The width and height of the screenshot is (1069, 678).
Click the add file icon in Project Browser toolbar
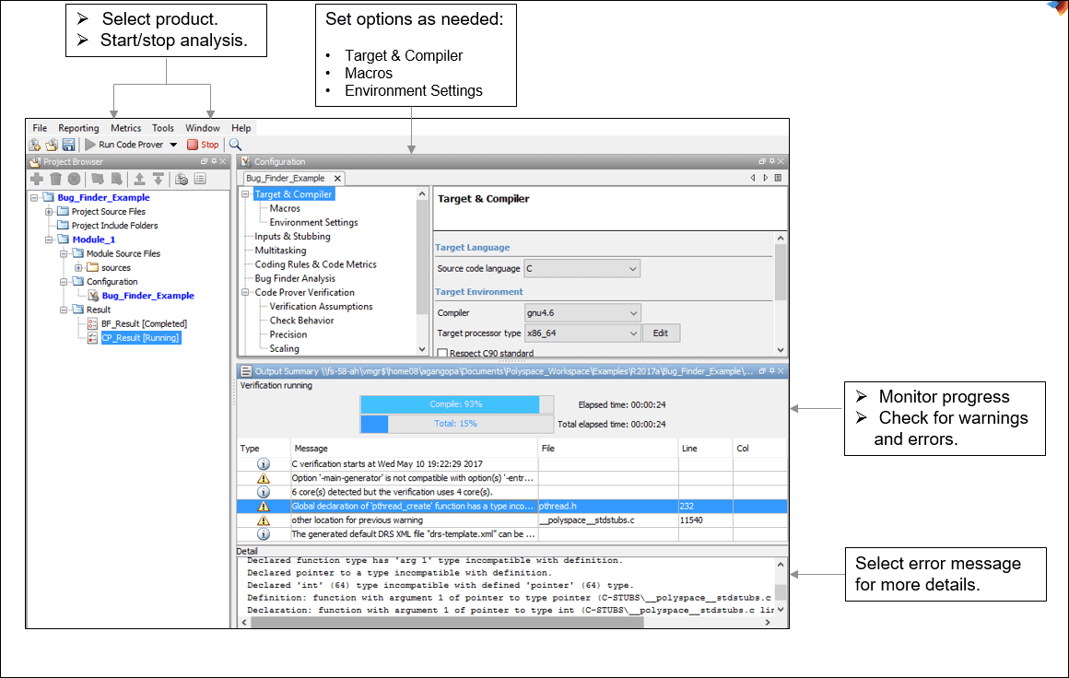click(117, 179)
